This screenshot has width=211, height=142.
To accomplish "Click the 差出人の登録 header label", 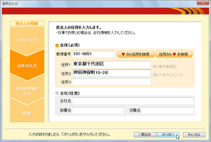I will coord(27,23).
